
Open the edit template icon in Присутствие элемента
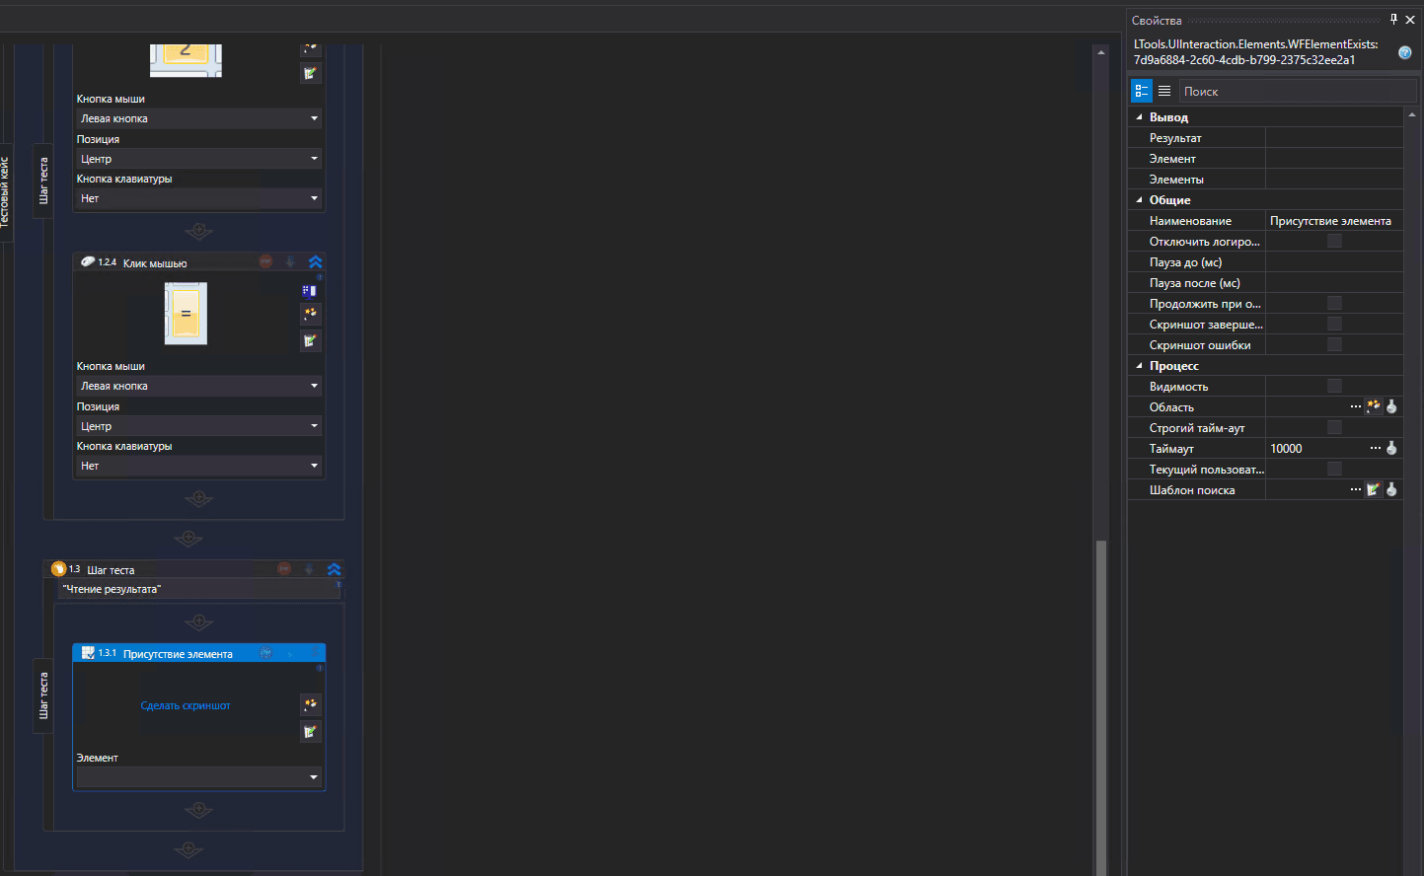click(311, 732)
